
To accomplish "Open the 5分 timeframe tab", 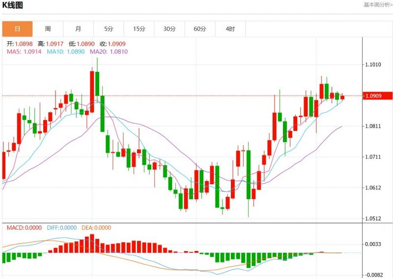I will click(109, 29).
